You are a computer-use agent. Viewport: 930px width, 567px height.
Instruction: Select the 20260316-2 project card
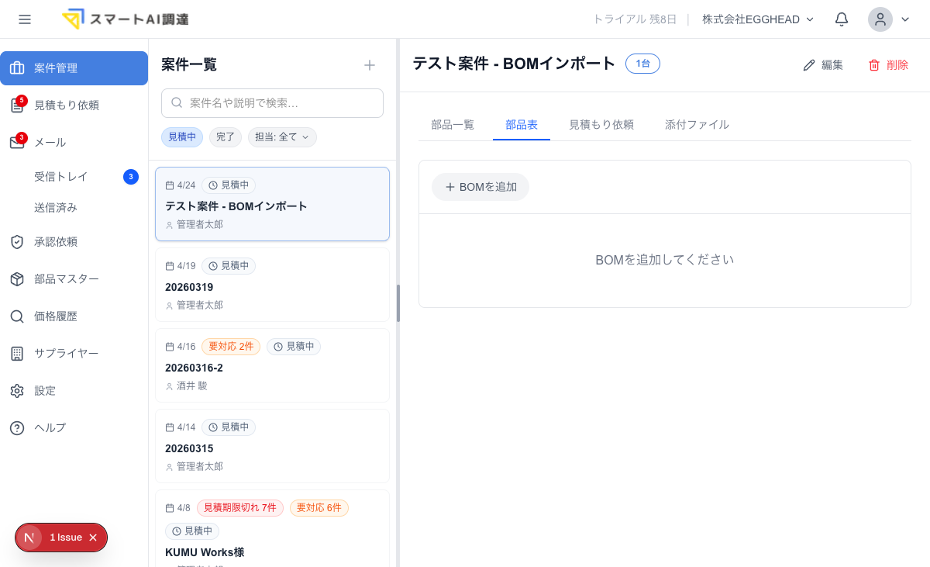tap(272, 365)
